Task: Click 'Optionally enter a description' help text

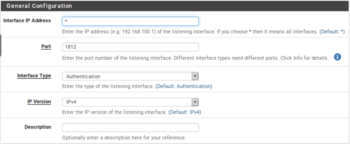Action: 124,138
